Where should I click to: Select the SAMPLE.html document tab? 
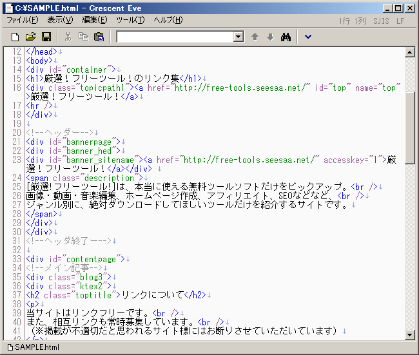34,347
